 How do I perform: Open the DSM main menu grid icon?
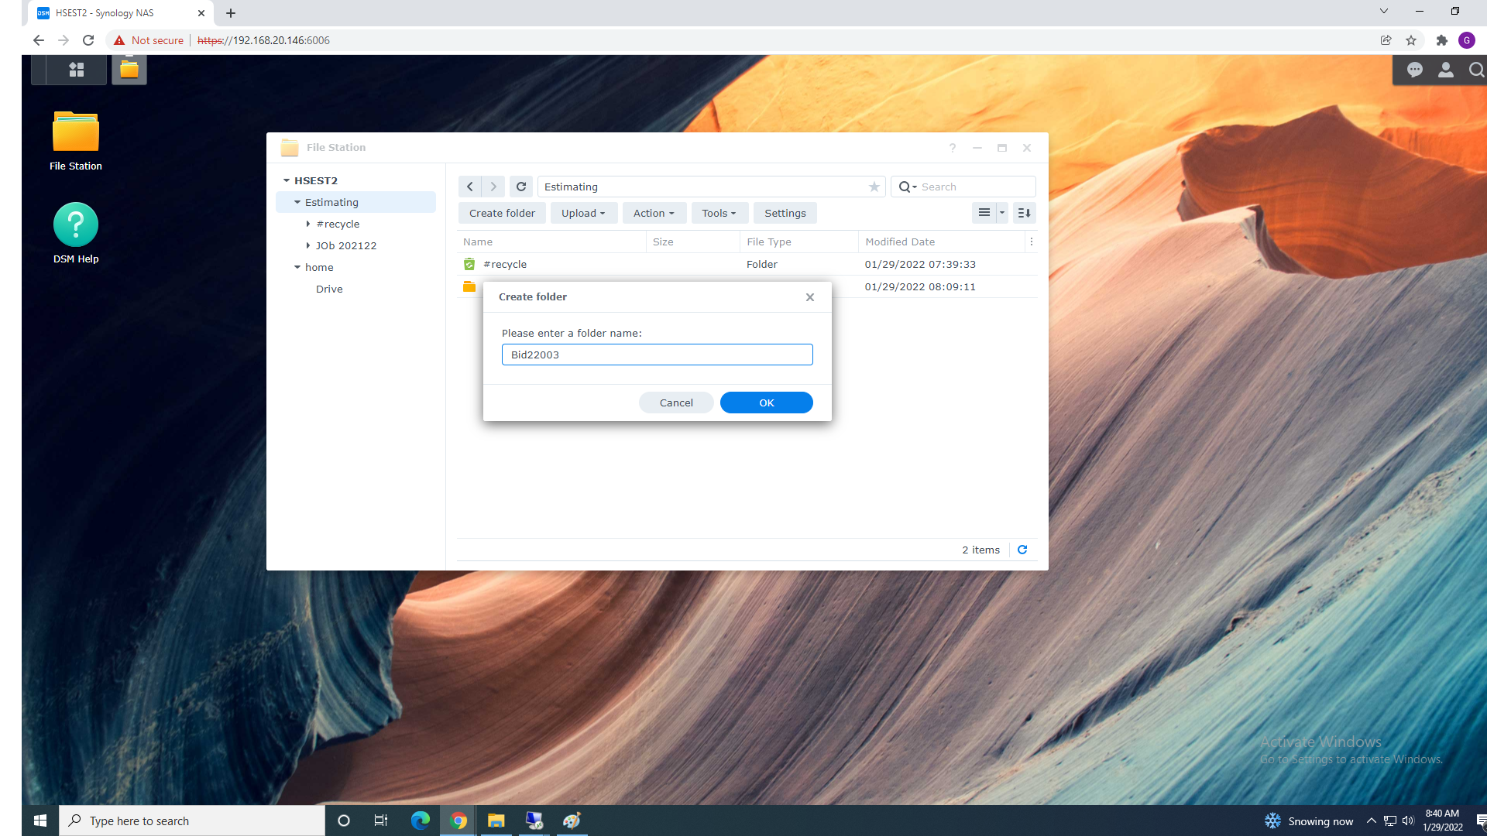point(76,70)
